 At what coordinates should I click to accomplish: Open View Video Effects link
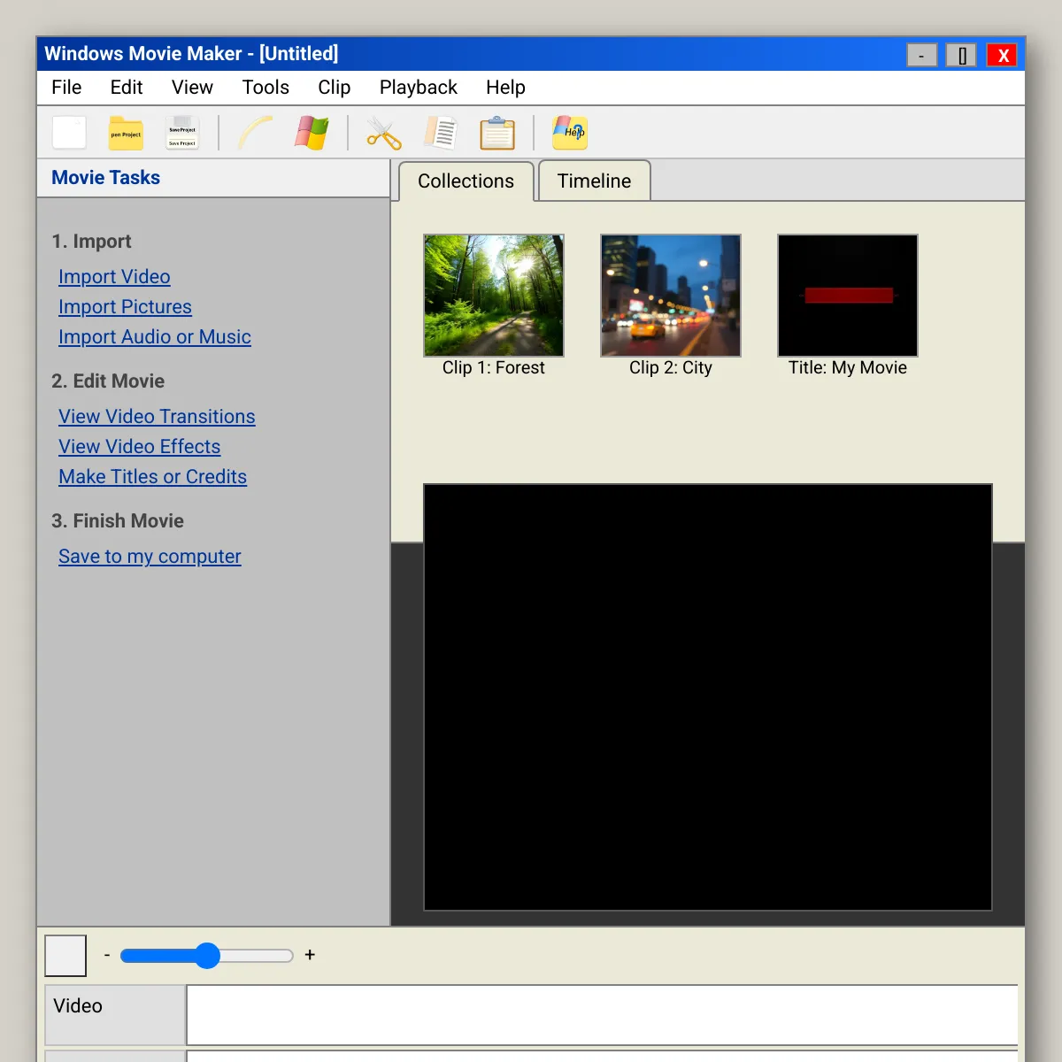click(139, 447)
